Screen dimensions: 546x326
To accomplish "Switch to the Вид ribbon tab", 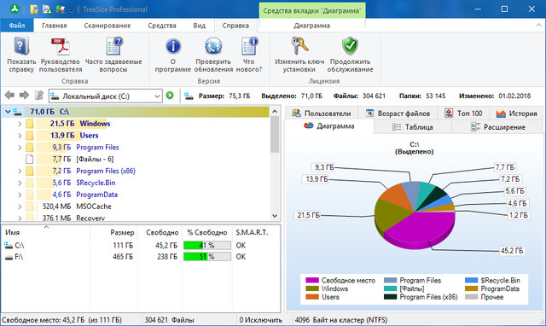I will pyautogui.click(x=199, y=26).
